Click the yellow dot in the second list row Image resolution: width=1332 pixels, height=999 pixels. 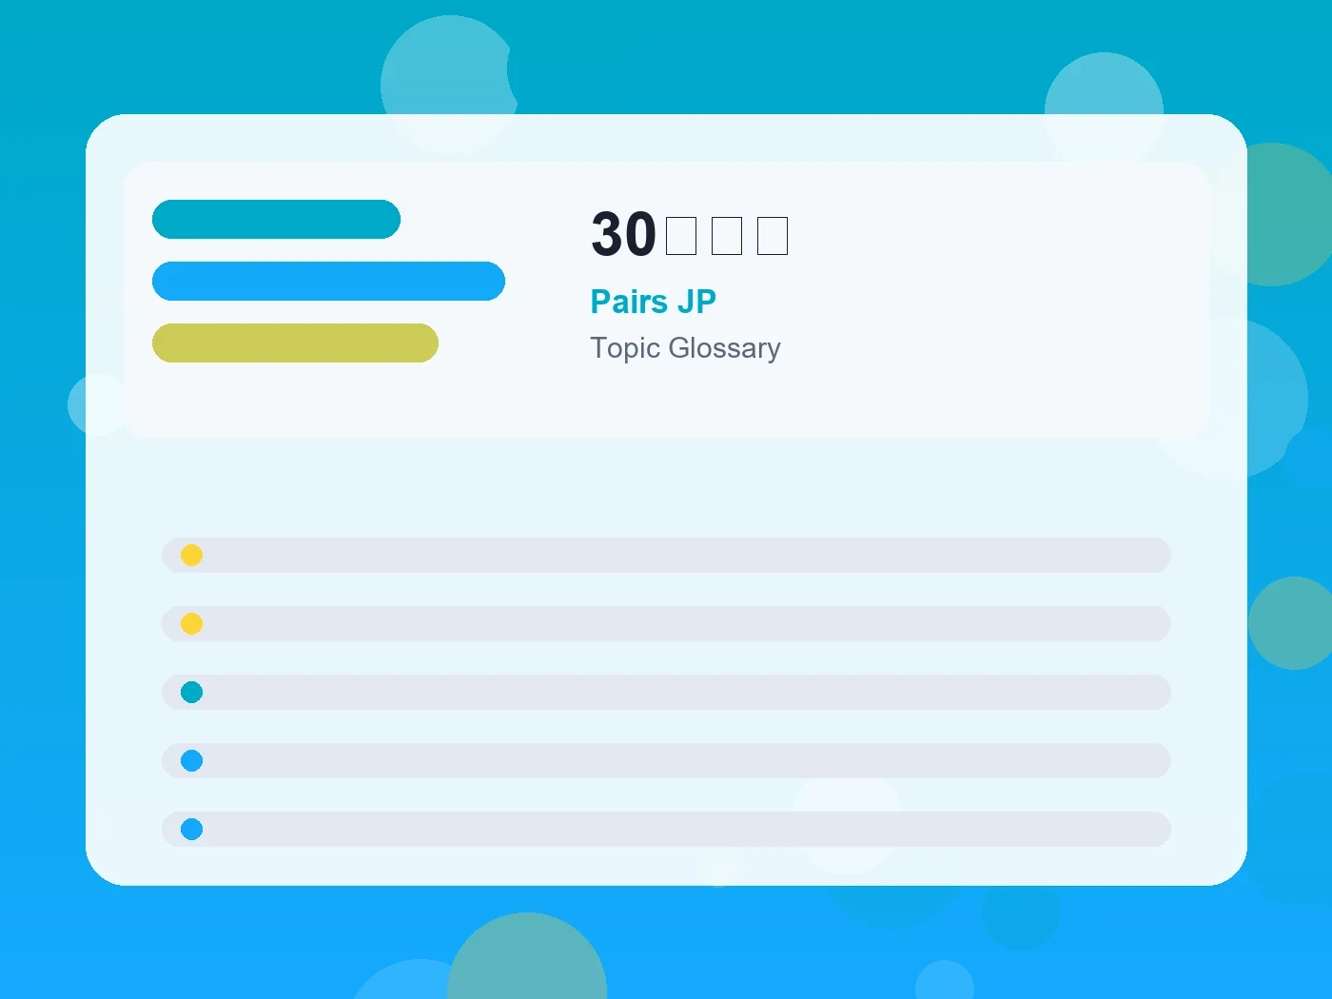(x=191, y=623)
